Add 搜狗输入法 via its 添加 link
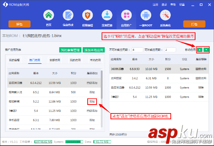 92,92
